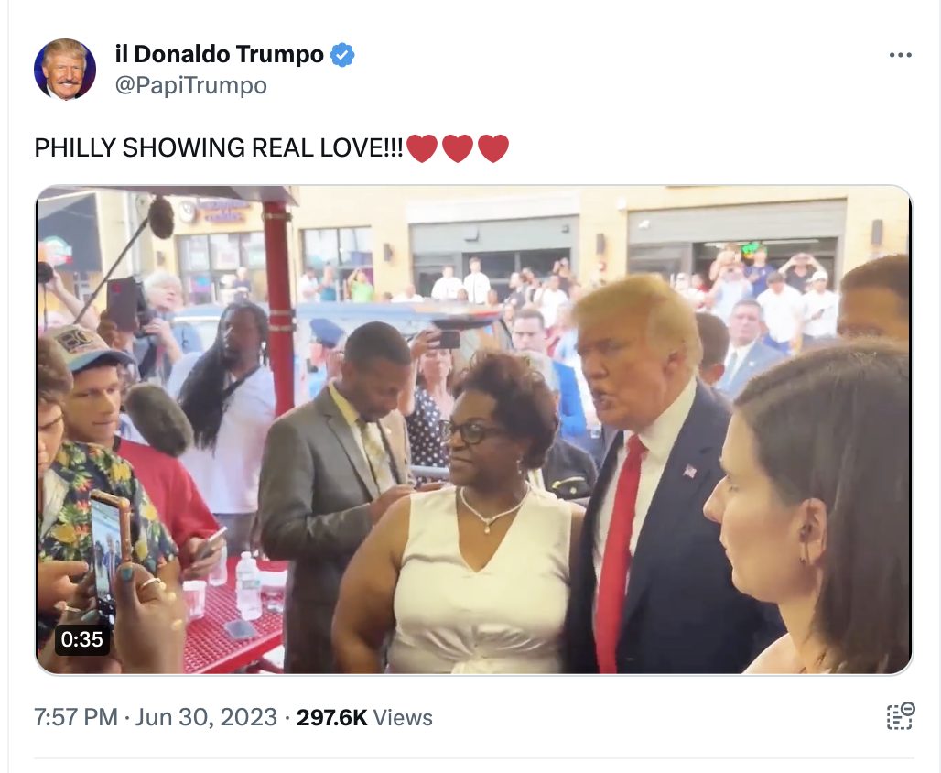Click the 297.6K Views count

coord(364,717)
